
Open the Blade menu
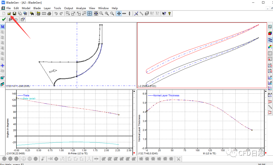tap(37, 8)
